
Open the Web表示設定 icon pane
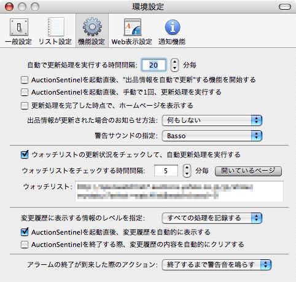pos(132,27)
